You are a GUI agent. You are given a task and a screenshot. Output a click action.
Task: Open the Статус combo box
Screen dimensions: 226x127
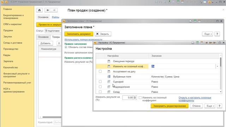[x=53, y=31]
